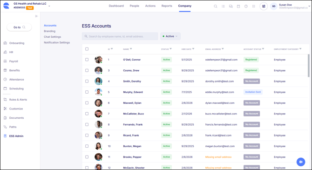
Task: Open the Email Address column filter
Action: 223,49
